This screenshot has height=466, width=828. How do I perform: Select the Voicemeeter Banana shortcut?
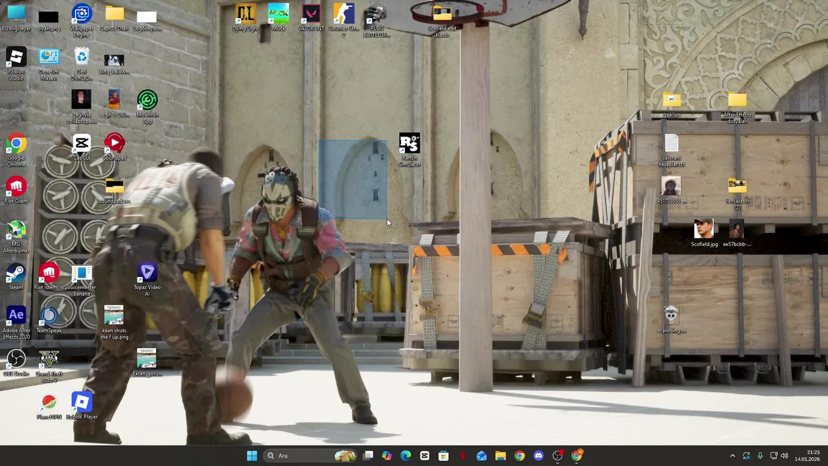tap(82, 280)
